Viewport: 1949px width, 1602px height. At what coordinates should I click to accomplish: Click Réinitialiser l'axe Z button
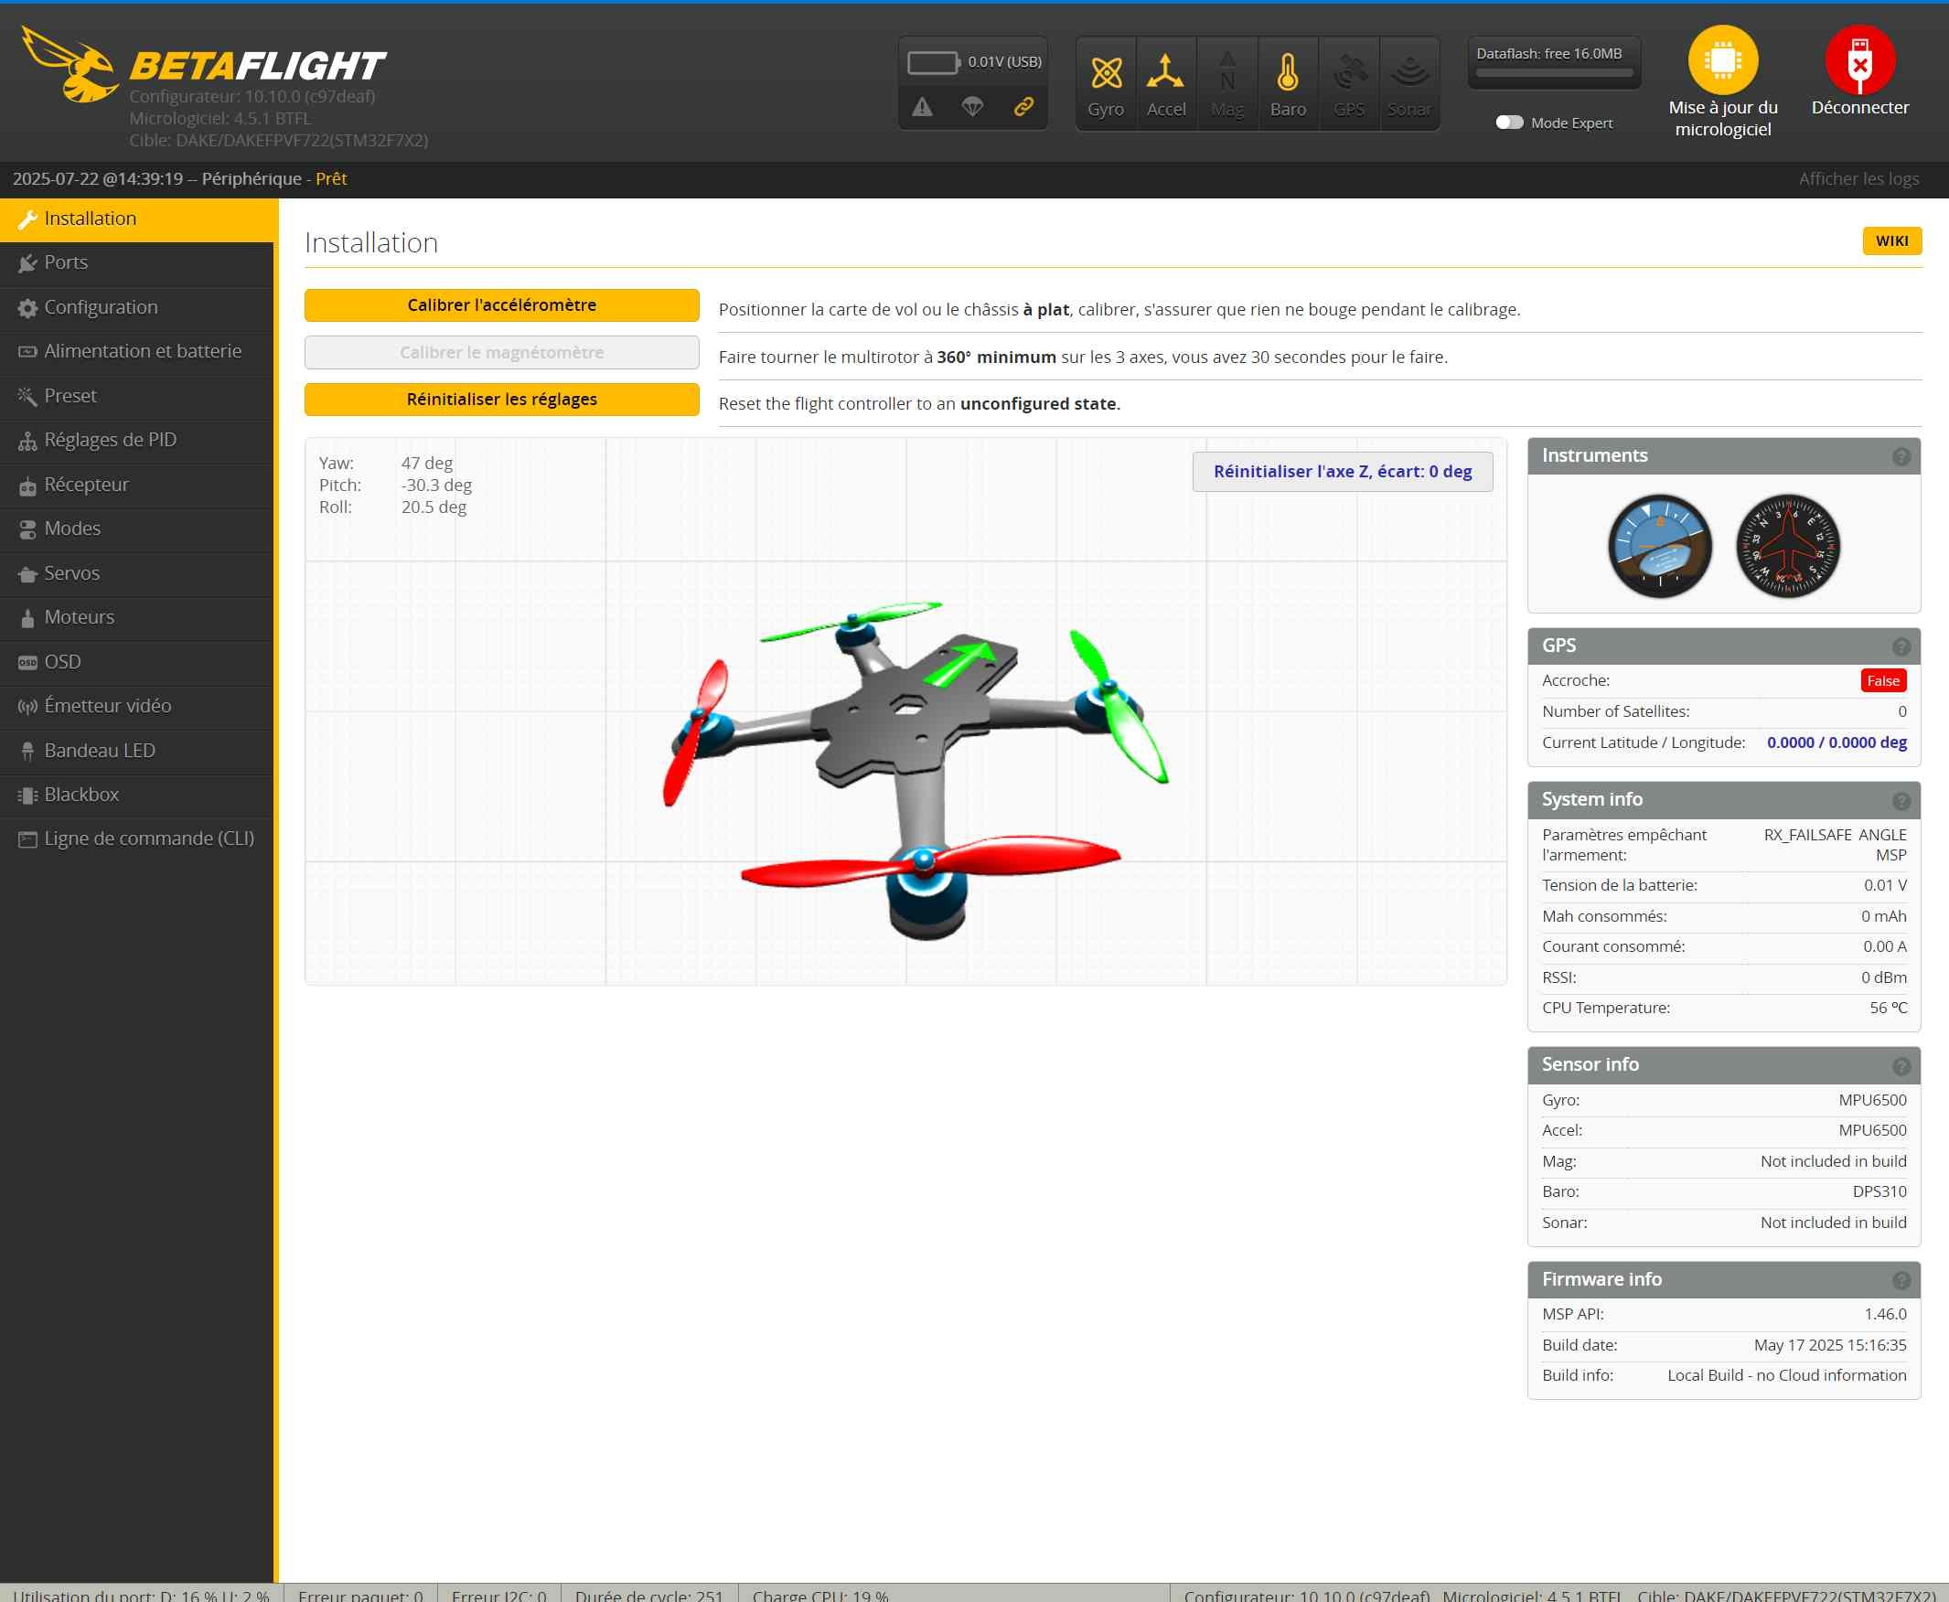[1342, 472]
